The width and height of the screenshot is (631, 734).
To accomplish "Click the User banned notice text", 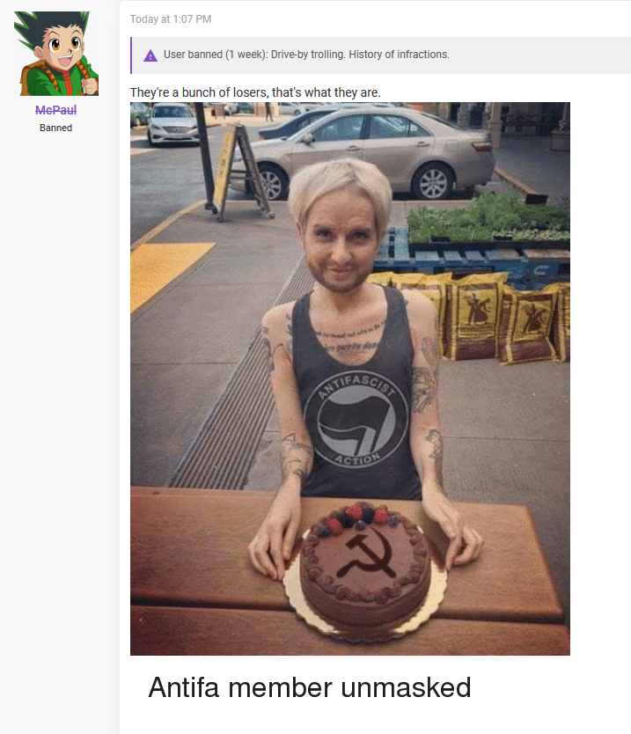I will click(306, 55).
